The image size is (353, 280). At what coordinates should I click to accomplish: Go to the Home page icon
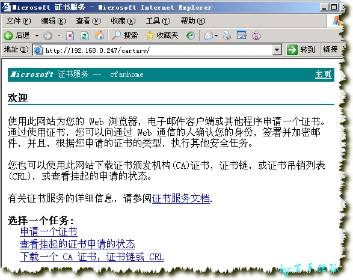(x=99, y=35)
